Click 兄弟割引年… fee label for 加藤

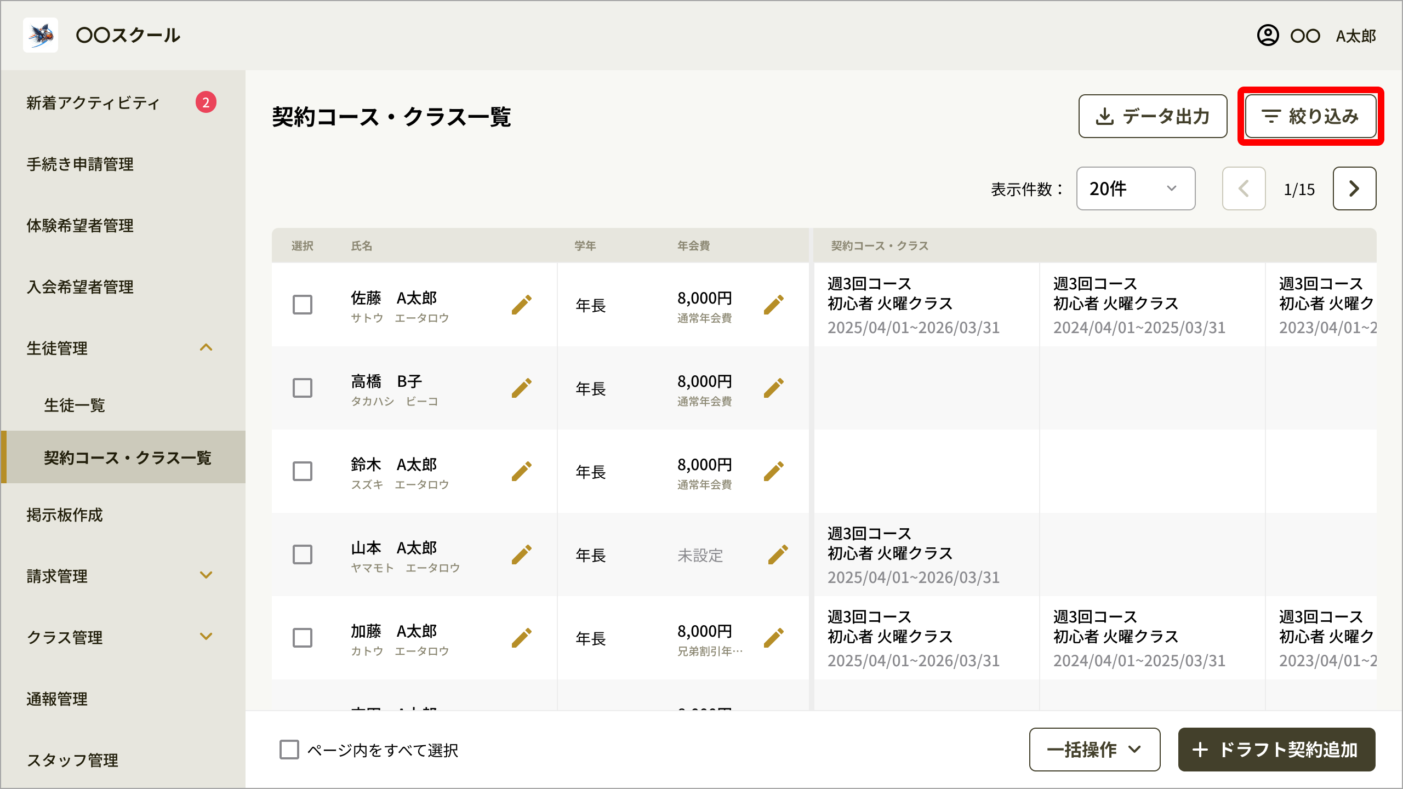710,651
